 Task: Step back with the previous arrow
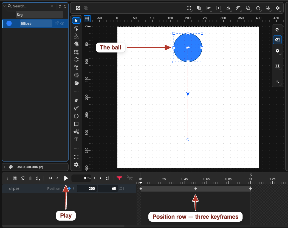[57, 178]
